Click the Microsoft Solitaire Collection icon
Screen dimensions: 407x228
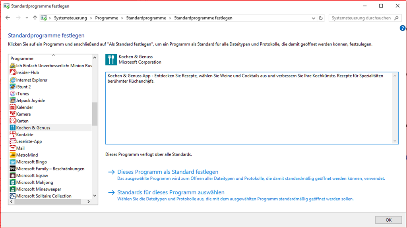coord(12,196)
